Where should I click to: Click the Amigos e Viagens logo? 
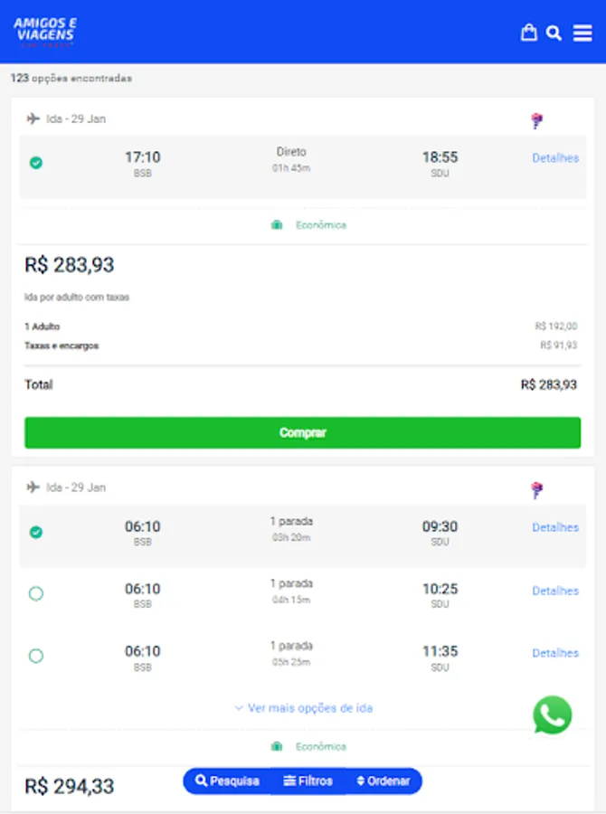(44, 30)
